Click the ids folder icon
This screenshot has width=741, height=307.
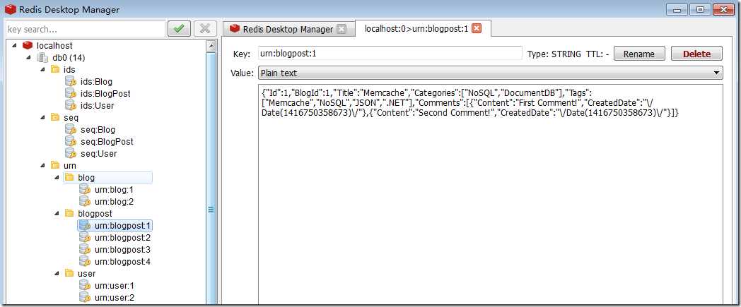[x=55, y=70]
